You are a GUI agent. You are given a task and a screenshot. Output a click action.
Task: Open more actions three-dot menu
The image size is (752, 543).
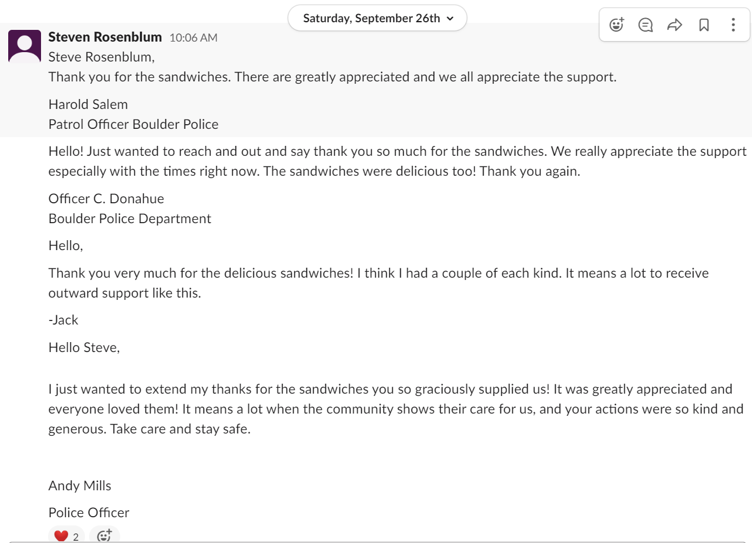(733, 25)
